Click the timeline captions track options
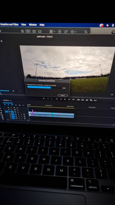Screen dimensions: 115x205 [23, 105]
